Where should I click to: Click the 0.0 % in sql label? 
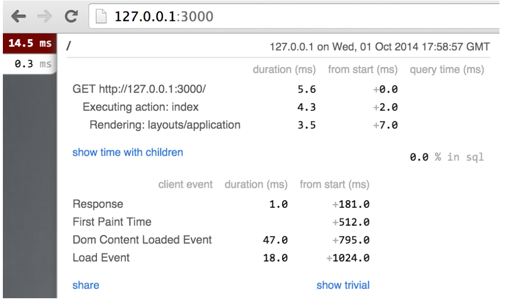(446, 157)
